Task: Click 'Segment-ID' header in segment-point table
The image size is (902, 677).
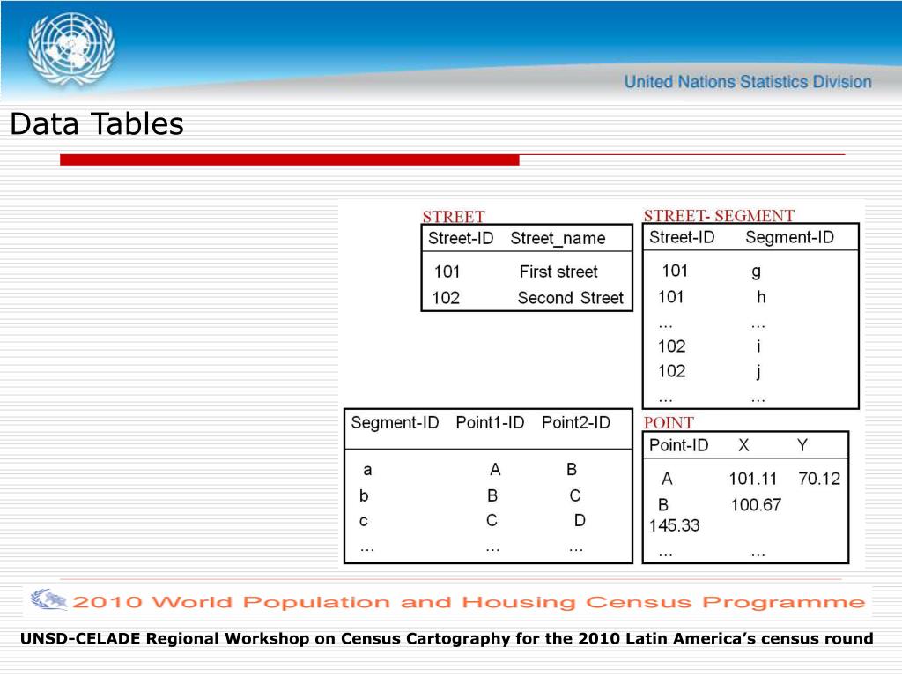Action: (395, 422)
